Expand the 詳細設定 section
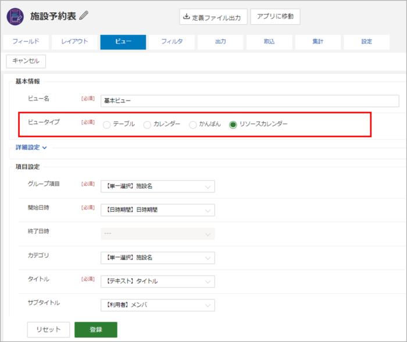 [31, 148]
